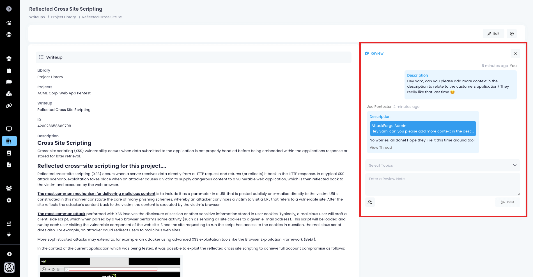Click the mention users icon below note
Image resolution: width=533 pixels, height=277 pixels.
pyautogui.click(x=370, y=202)
